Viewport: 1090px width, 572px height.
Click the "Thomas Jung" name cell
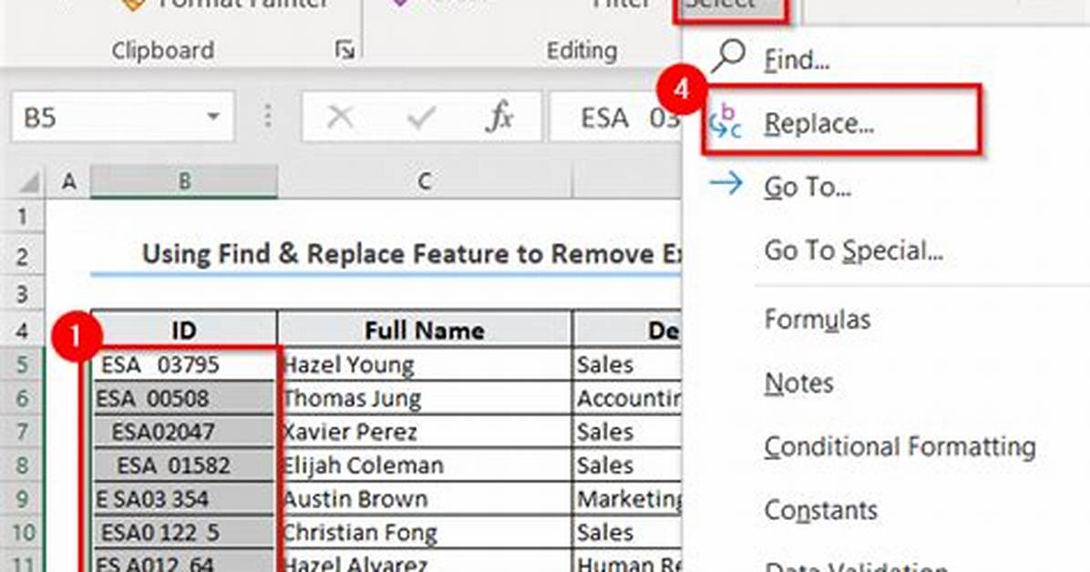click(x=425, y=398)
